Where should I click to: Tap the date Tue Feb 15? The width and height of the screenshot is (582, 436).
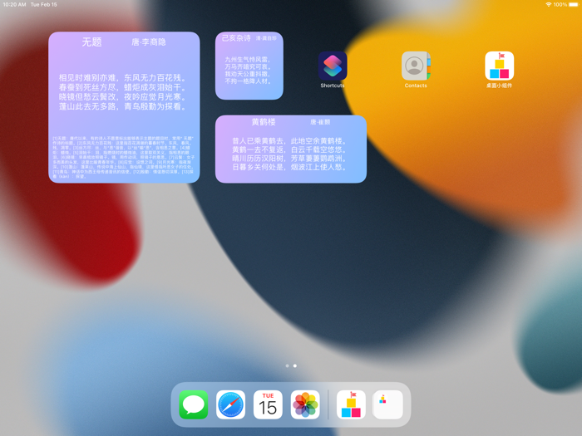tap(44, 4)
